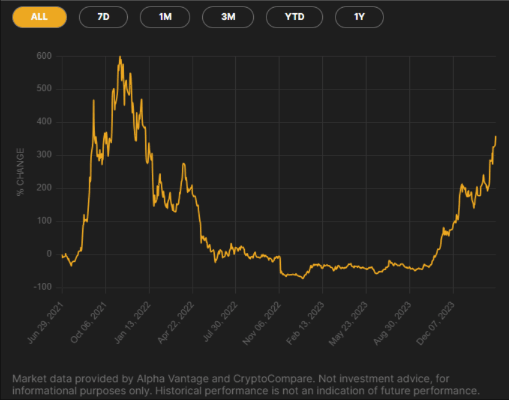Switch to the 3M view
The image size is (509, 400).
pos(227,17)
